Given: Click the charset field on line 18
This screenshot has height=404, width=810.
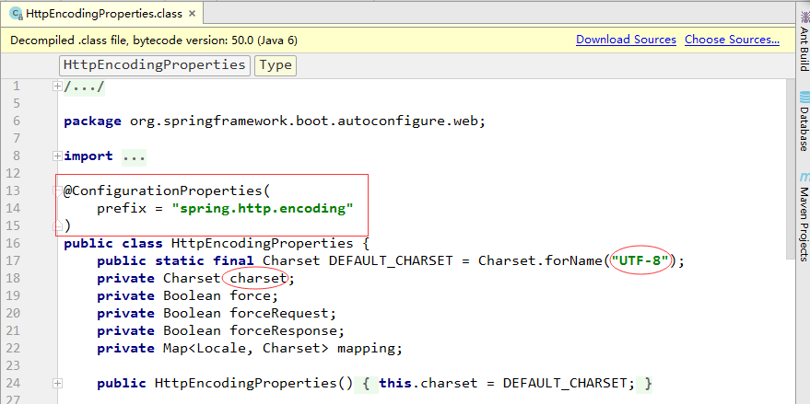Looking at the screenshot, I should [x=258, y=279].
